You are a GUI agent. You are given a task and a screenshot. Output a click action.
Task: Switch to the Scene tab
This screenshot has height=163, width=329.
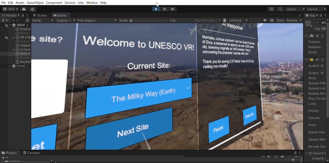(x=40, y=15)
